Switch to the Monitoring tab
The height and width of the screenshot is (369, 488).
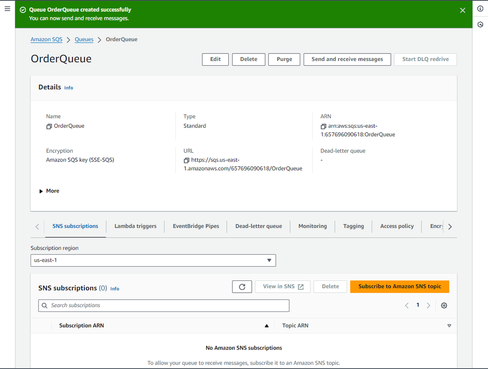click(x=312, y=226)
